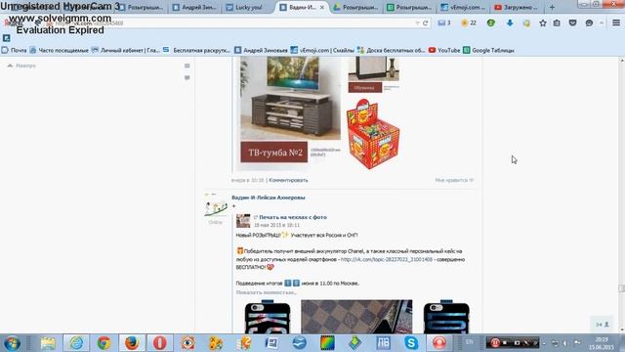Viewport: 625px width, 352px height.
Task: Open a new browser tab with plus
Action: coord(552,7)
